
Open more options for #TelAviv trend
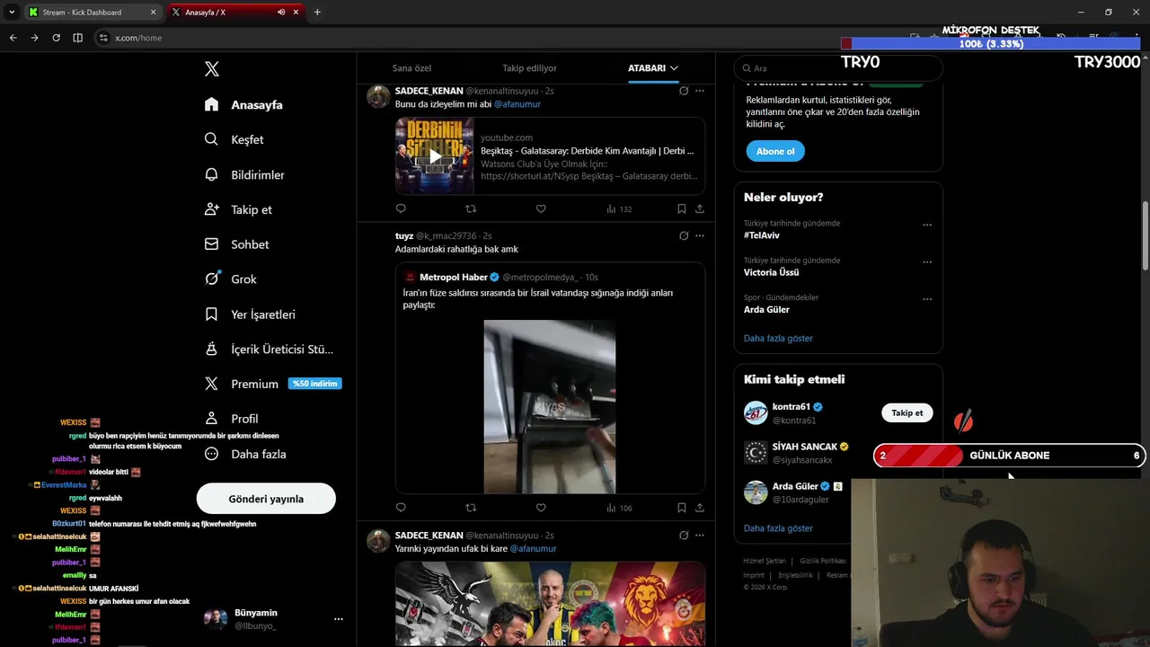pyautogui.click(x=927, y=225)
